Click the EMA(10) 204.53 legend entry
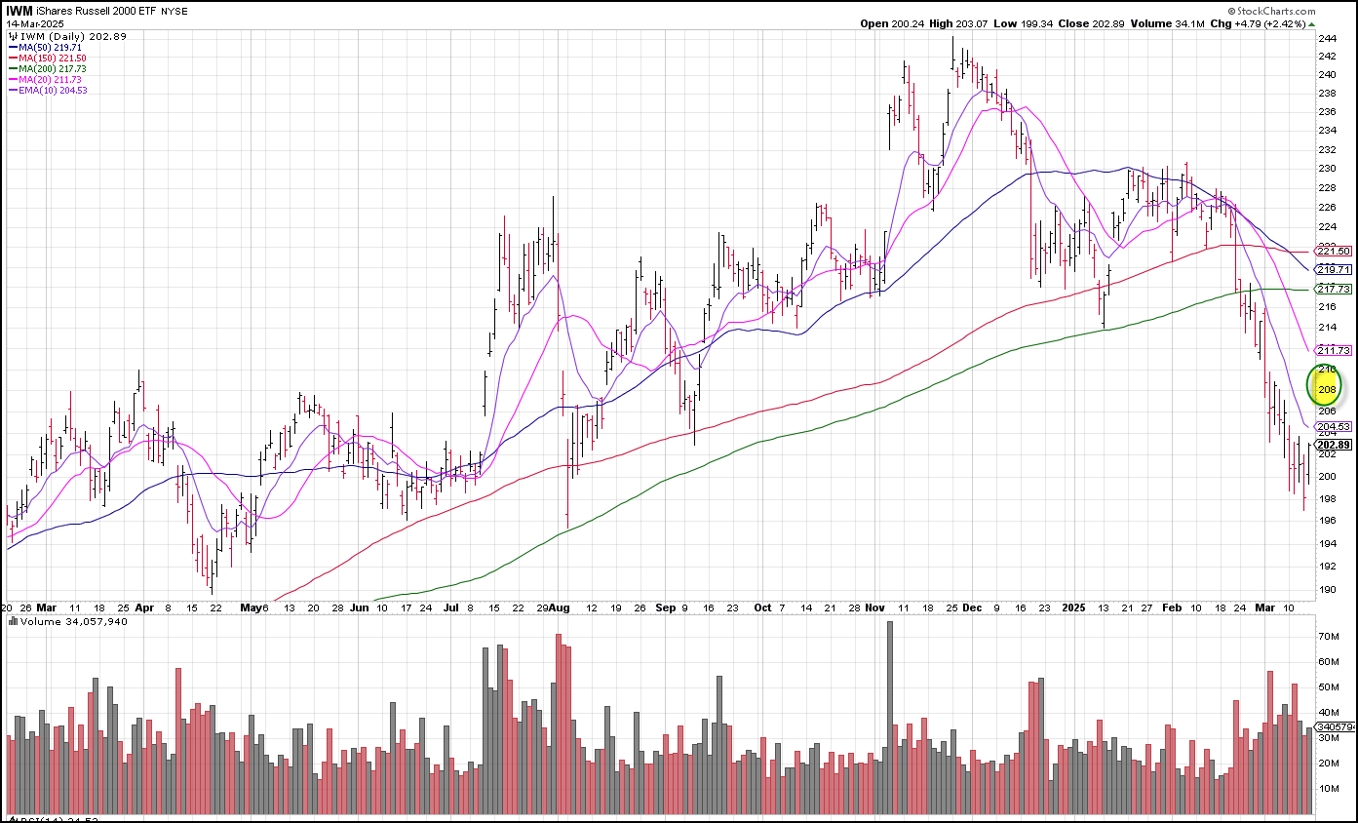 (x=47, y=90)
